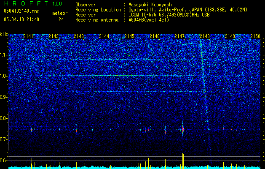265x169 pixels.
Task: Click the 1.0 frequency axis label
Action: (x=3, y=76)
